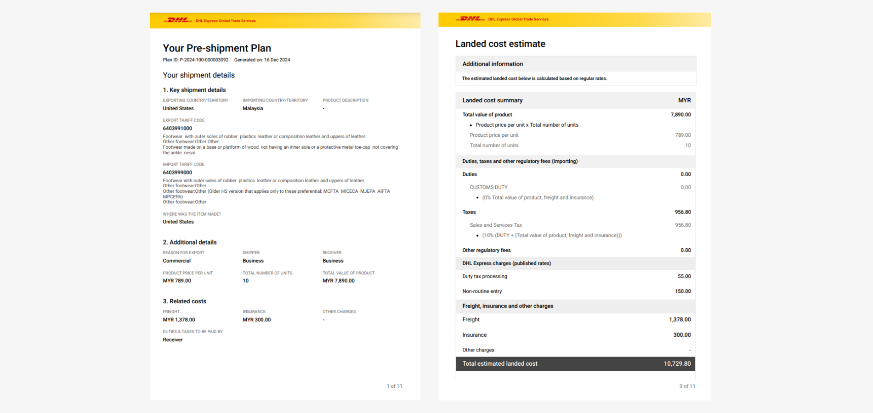This screenshot has width=873, height=413.
Task: Click the DHL logo on the Pre-shipment Plan page
Action: click(x=178, y=20)
